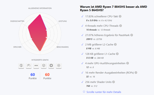Click 27.07% höheres Ergebnis für PassMark
Screen dimensions: 154x95
tap(107, 35)
